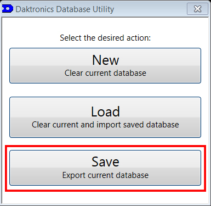Start a new empty database
Screen dimensions: 211x206
click(105, 65)
